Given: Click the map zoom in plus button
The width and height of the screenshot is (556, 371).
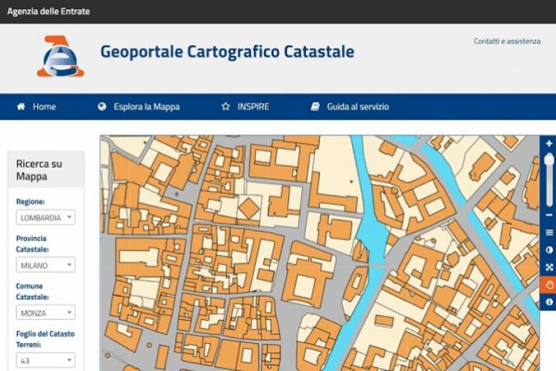Looking at the screenshot, I should (x=548, y=143).
